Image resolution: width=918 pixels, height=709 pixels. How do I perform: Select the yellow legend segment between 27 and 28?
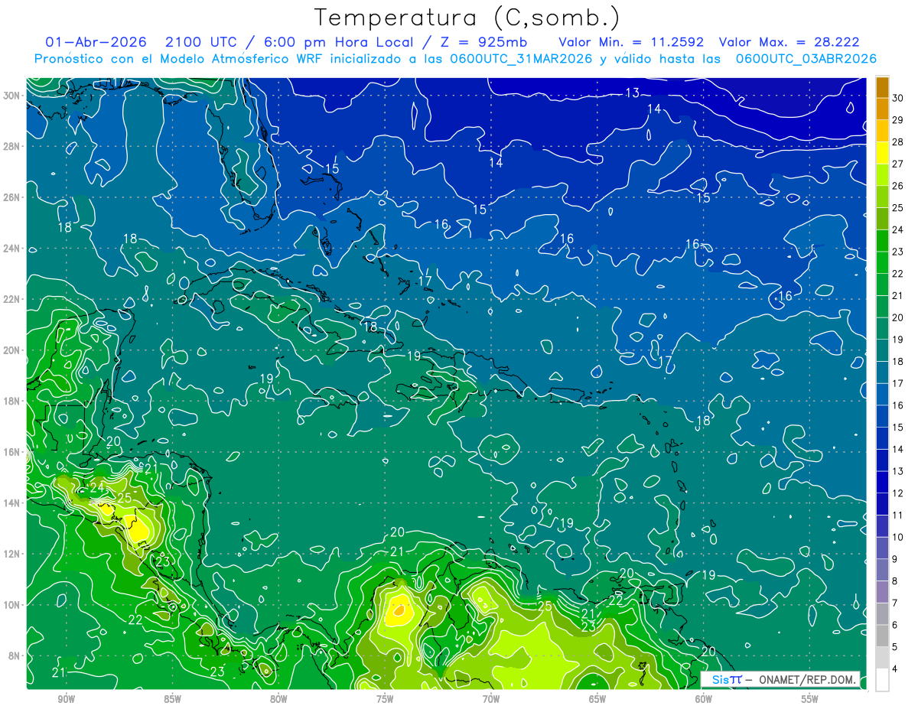[x=882, y=152]
